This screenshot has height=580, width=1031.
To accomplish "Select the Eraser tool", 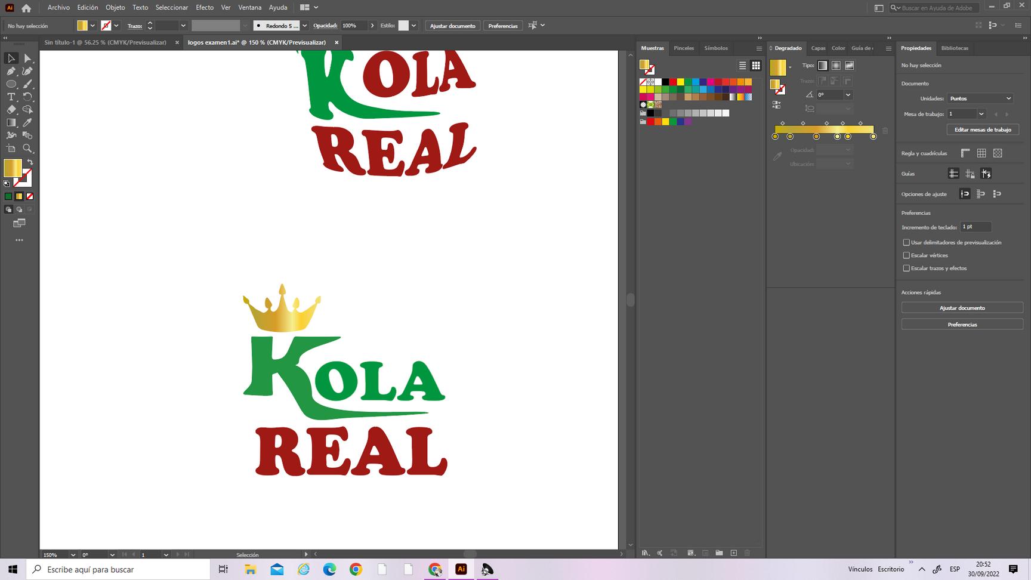I will point(11,110).
